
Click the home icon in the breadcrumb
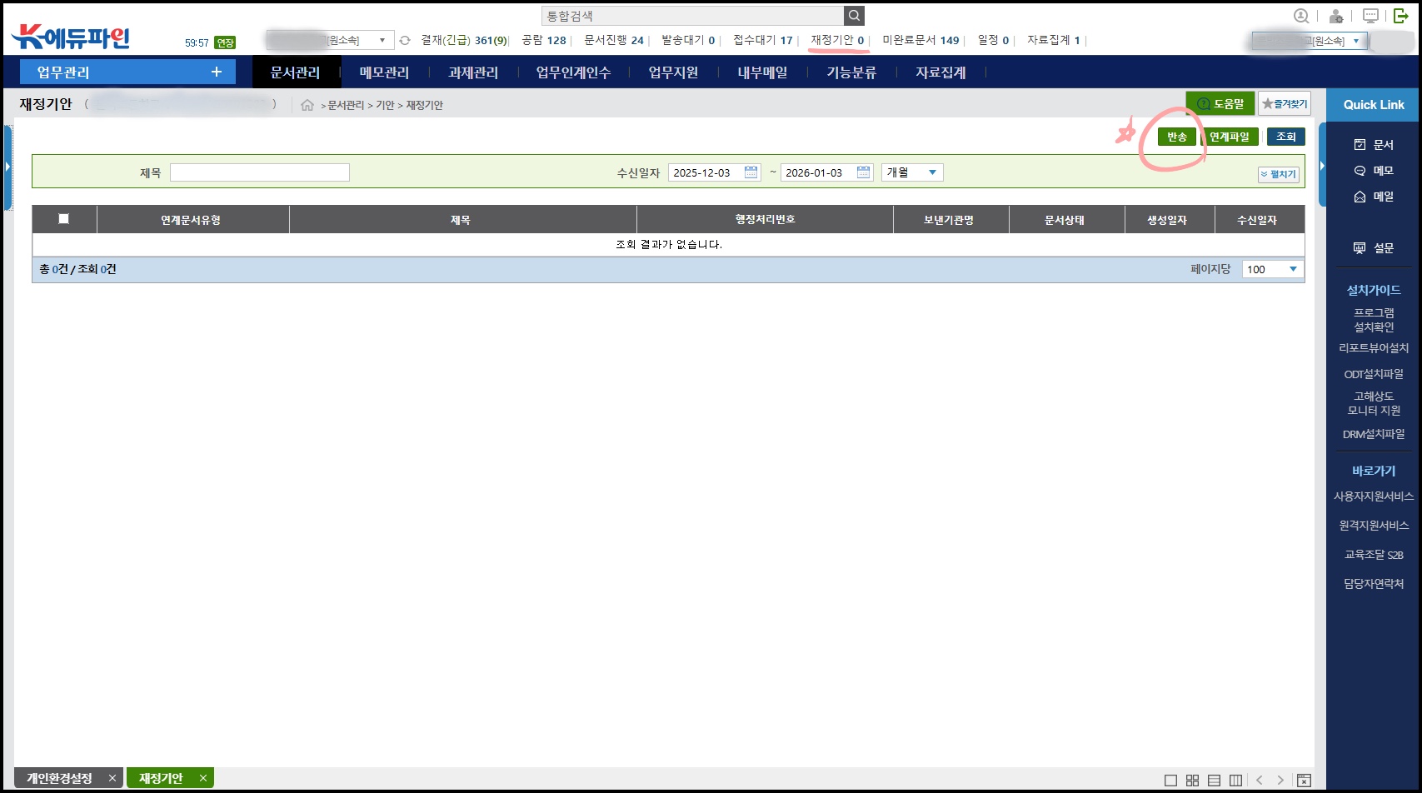tap(307, 105)
